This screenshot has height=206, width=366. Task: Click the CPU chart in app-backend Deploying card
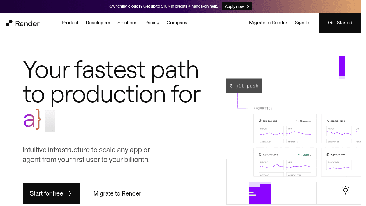(x=299, y=132)
